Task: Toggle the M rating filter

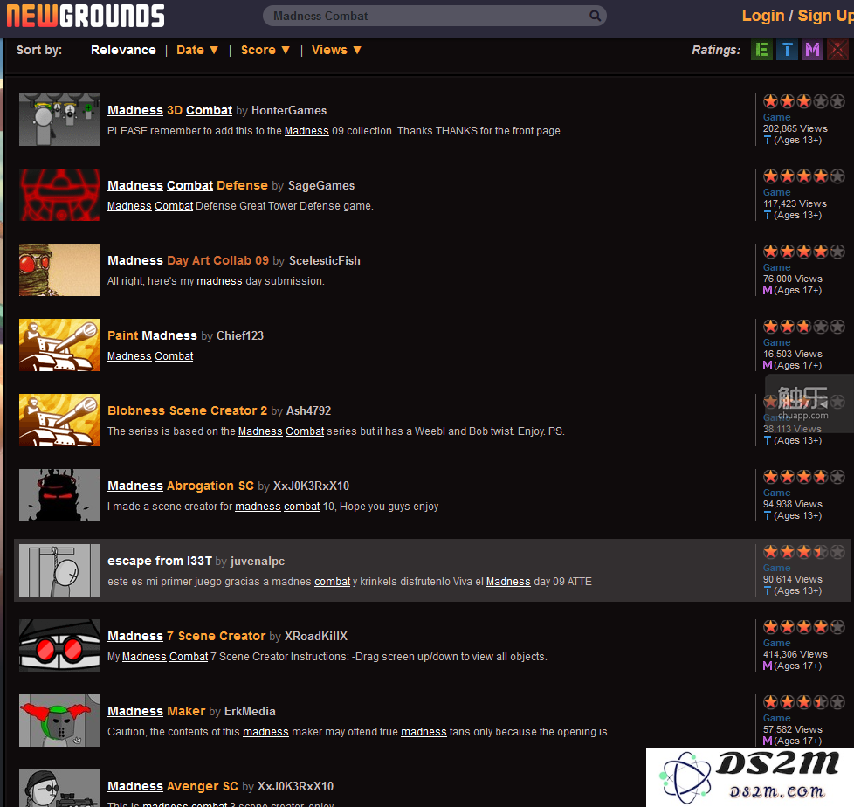Action: coord(812,50)
